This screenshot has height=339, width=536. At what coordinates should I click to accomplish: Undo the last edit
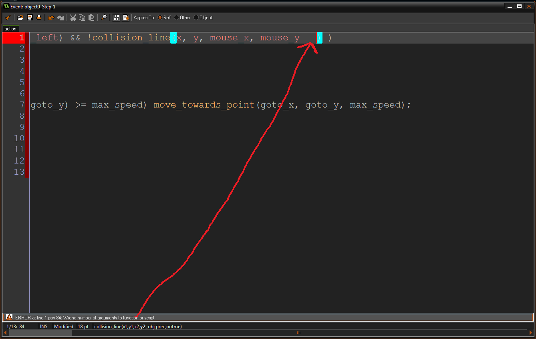[x=51, y=18]
